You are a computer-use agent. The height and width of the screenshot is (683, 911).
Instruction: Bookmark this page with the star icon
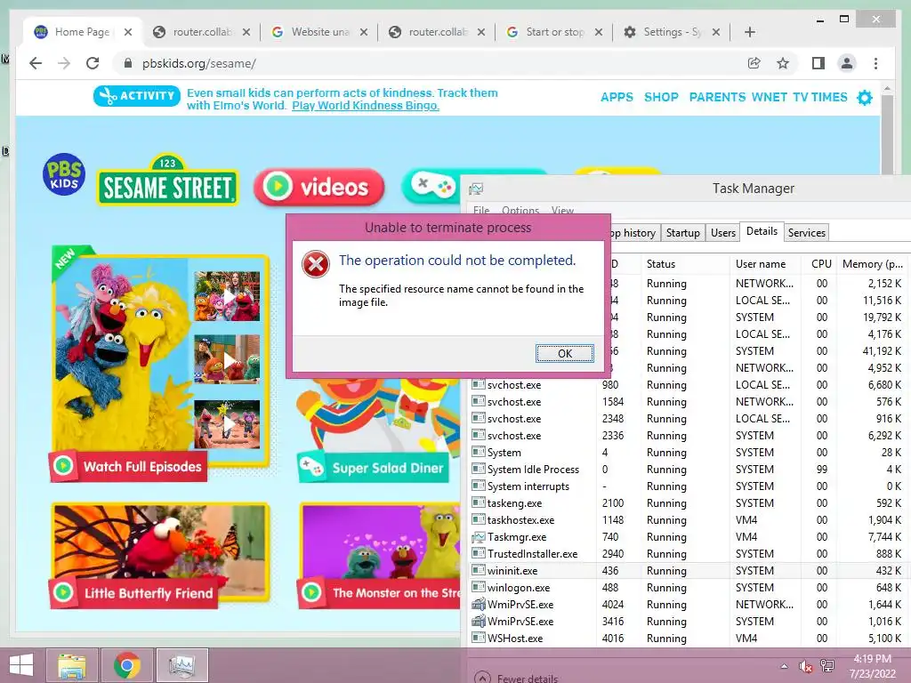[783, 63]
